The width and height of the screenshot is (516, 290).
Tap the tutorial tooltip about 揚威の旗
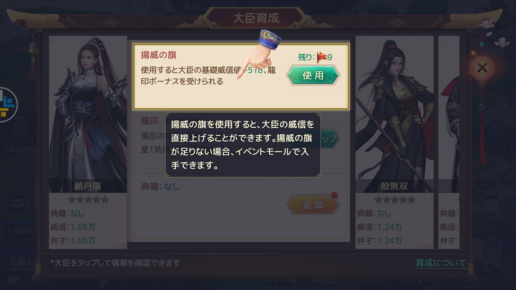[x=243, y=145]
